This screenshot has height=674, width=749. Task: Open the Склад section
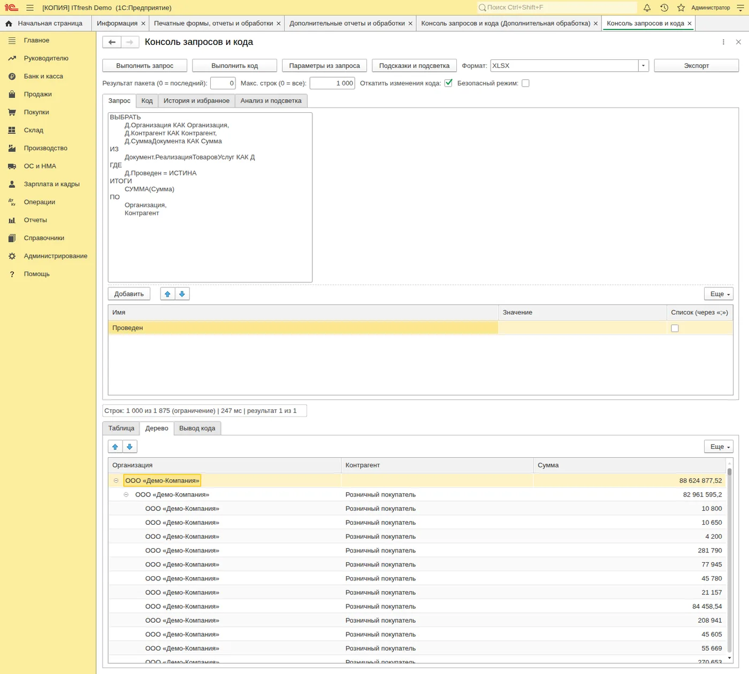click(x=34, y=131)
